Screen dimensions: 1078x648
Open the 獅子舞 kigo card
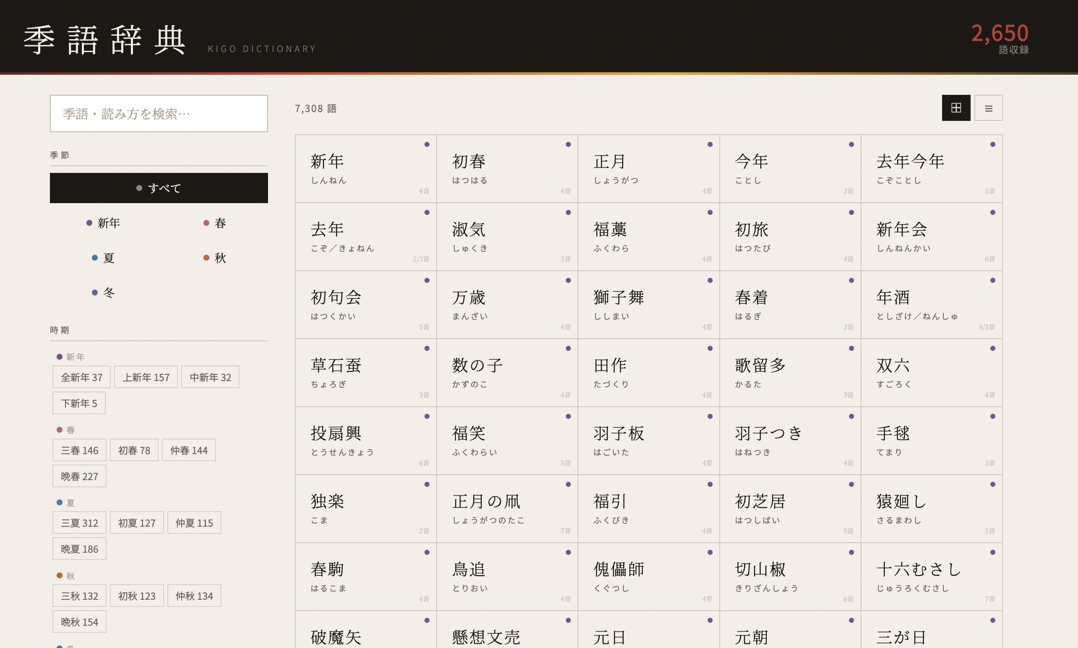point(648,304)
